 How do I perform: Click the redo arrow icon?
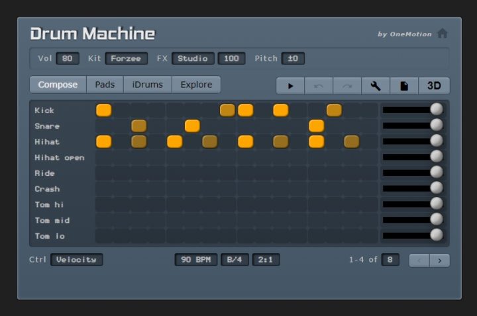(x=347, y=86)
